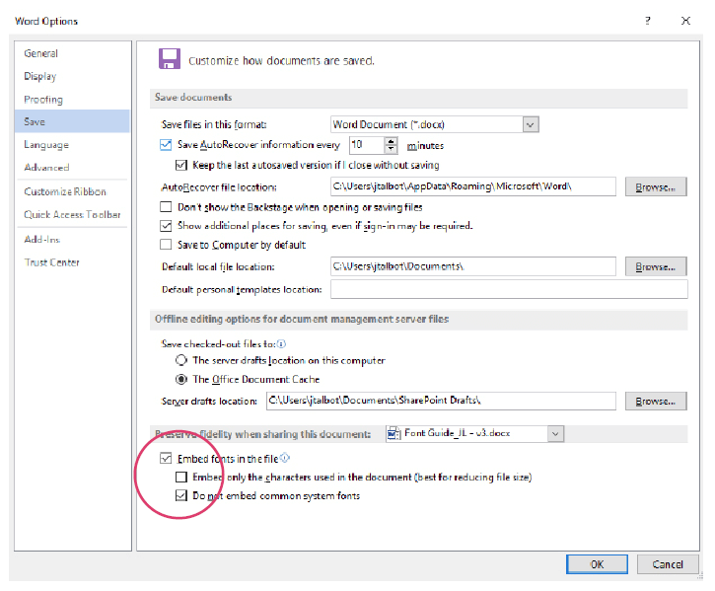Enable Save to Computer by default
Image resolution: width=715 pixels, height=591 pixels.
pos(166,245)
